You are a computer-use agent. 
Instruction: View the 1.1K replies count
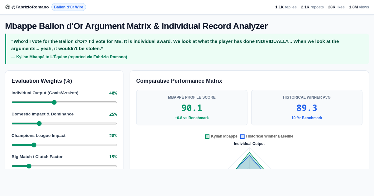[286, 7]
